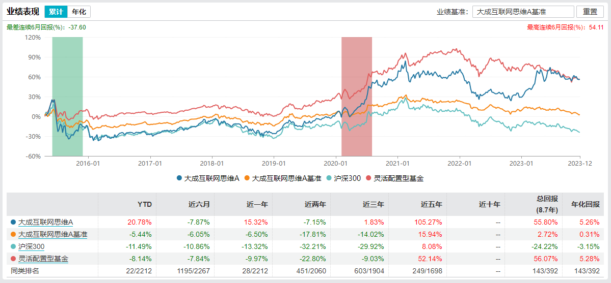The image size is (611, 283).
Task: Toggle 大成互联网思维A legend series
Action: point(208,178)
